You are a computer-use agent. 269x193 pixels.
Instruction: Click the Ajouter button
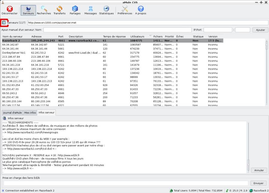pyautogui.click(x=260, y=30)
